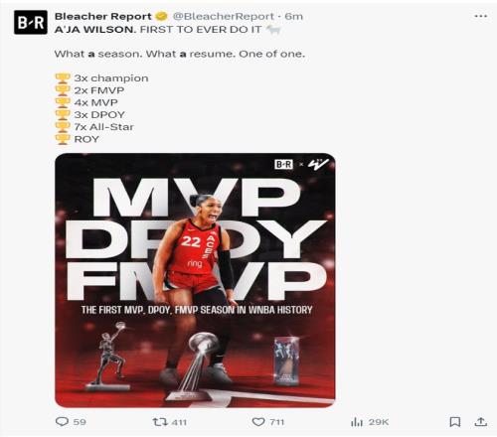
Task: Open Bleacher Report B-R profile avatar
Action: [31, 22]
